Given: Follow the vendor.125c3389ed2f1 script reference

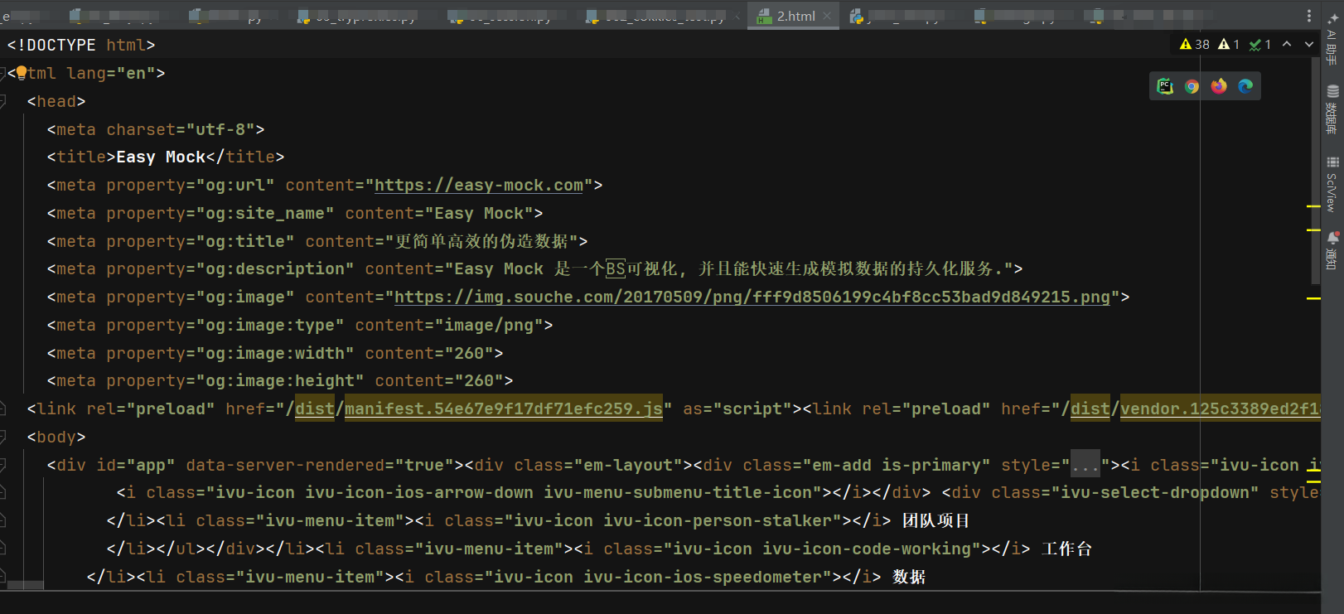Looking at the screenshot, I should (x=1221, y=409).
